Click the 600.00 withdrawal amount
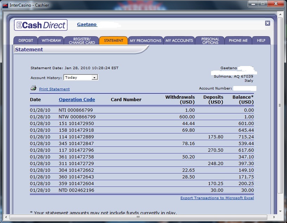This screenshot has width=287, height=223. 187,117
